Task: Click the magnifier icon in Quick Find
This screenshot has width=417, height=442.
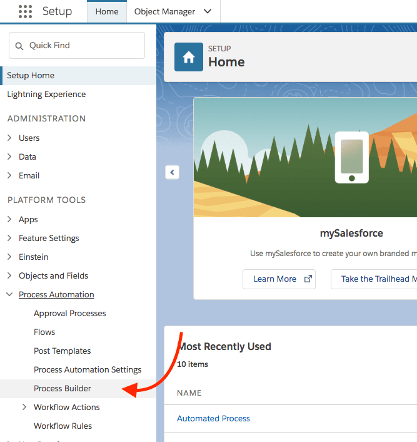Action: point(20,46)
